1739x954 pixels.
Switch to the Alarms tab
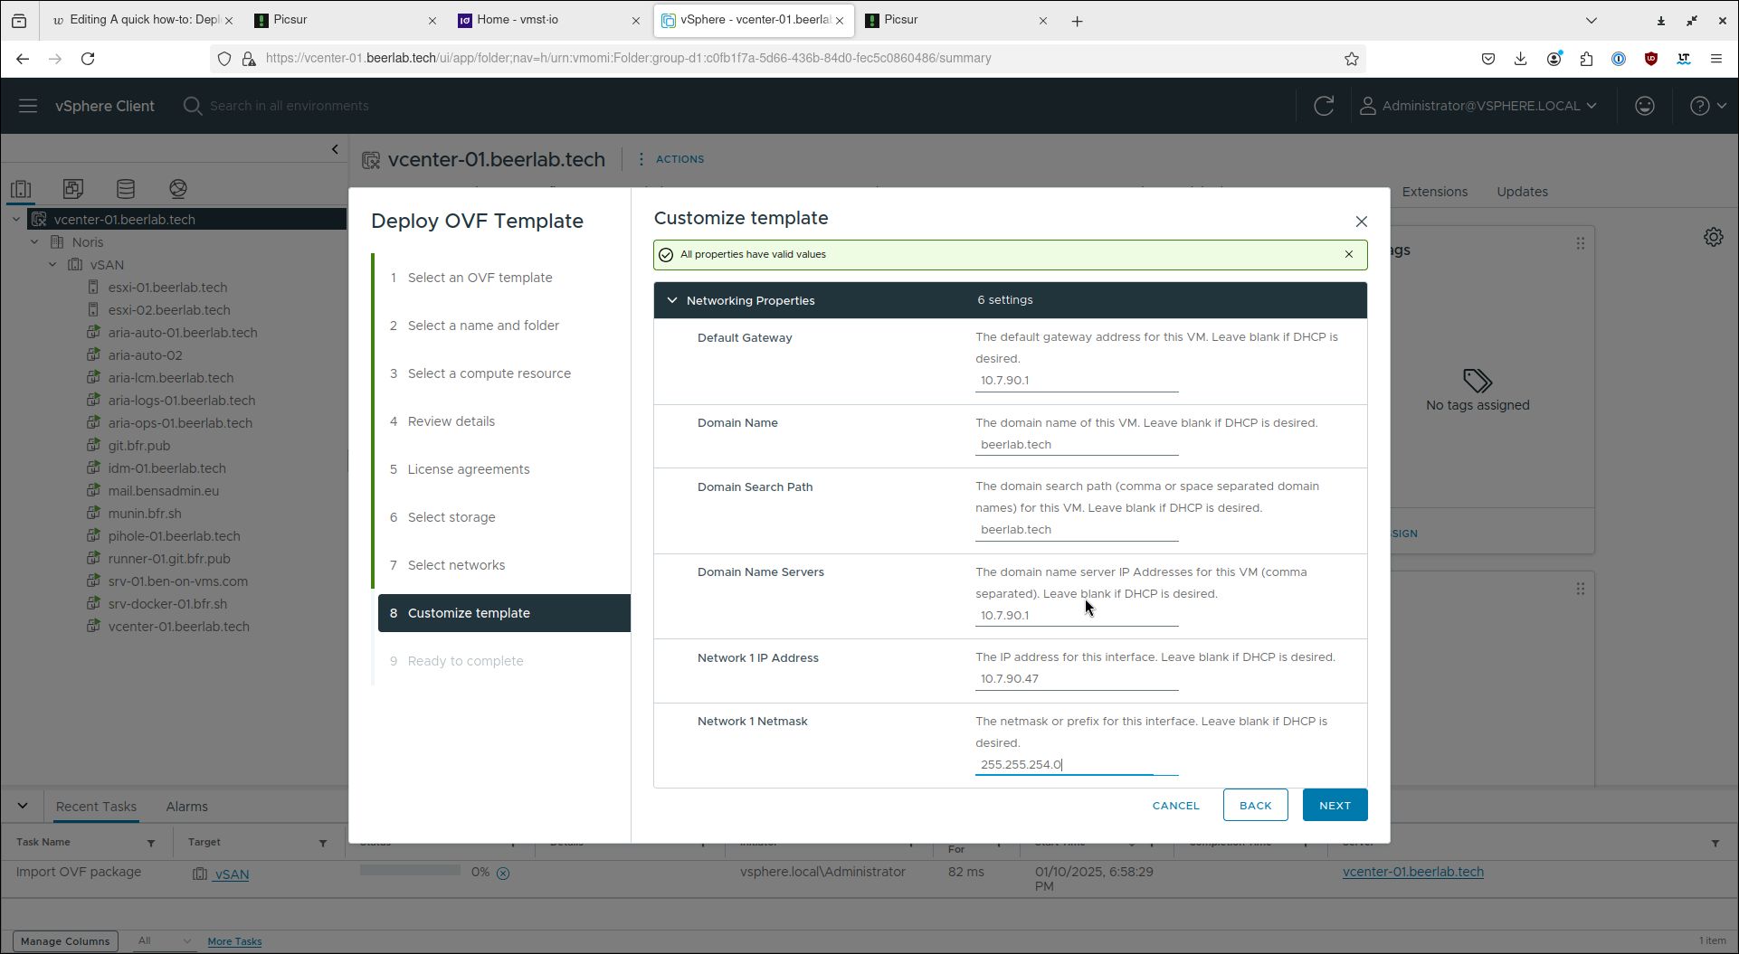tap(186, 807)
